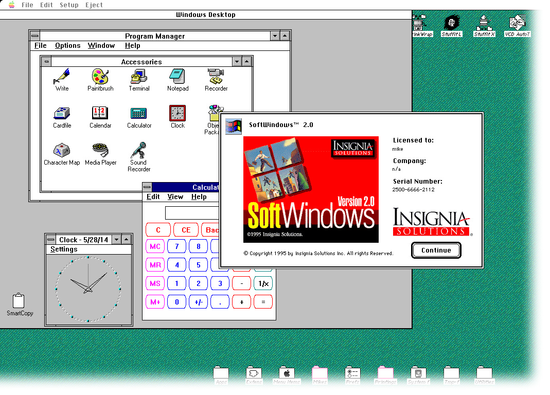
Task: Click the Menu Items folder icon
Action: coord(287,372)
